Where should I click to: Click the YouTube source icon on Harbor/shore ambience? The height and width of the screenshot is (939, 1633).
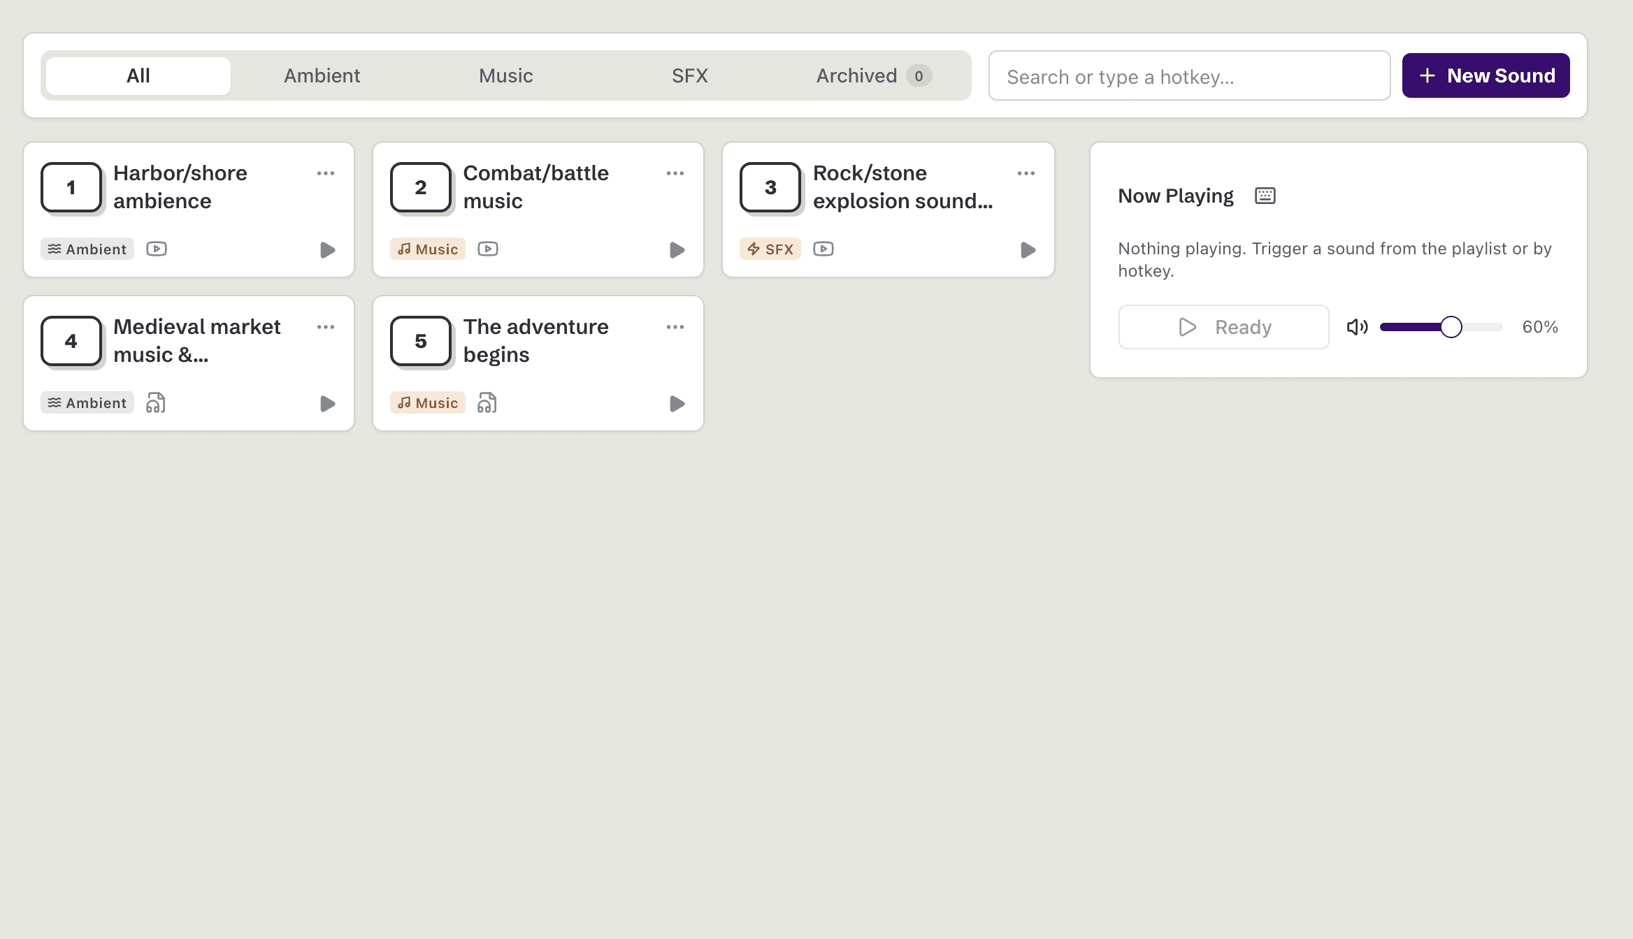(157, 249)
